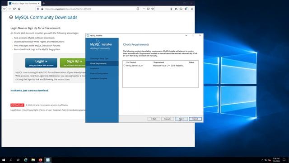Image resolution: width=289 pixels, height=163 pixels.
Task: Open Terms of Use footer link
Action: coord(46,110)
